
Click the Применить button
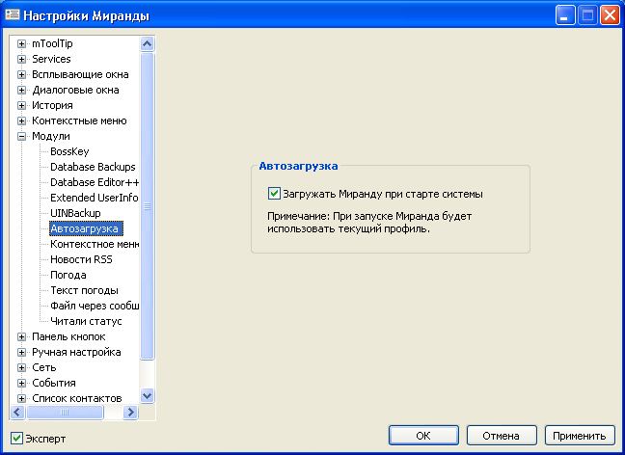pos(580,436)
